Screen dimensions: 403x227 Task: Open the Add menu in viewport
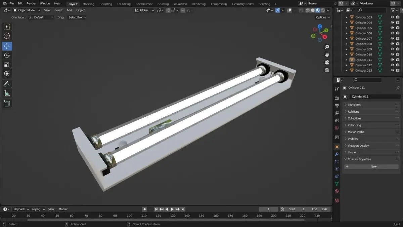point(69,10)
